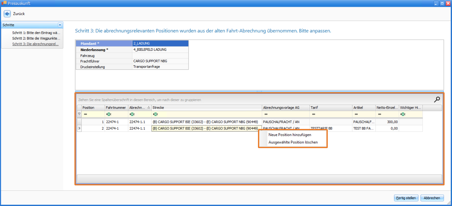Click the Fahrtnummer filter operator icon

click(x=109, y=114)
